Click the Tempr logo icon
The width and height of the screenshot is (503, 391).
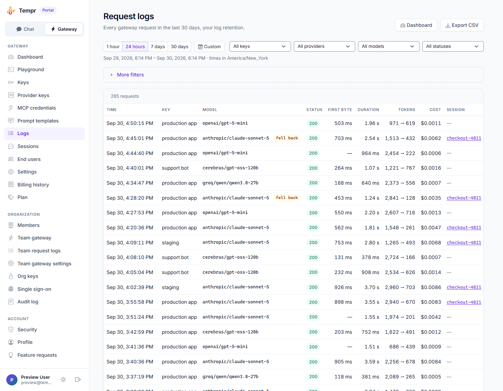(11, 10)
